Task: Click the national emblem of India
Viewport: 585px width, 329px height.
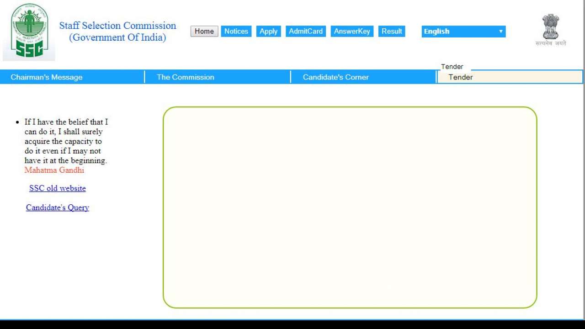Action: click(550, 27)
